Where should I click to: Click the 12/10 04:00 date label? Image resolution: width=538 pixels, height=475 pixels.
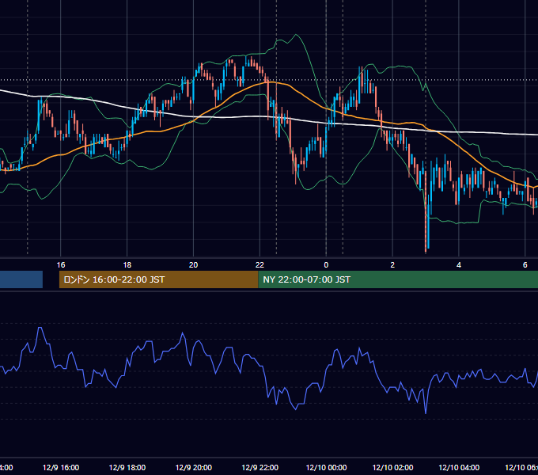[459, 467]
